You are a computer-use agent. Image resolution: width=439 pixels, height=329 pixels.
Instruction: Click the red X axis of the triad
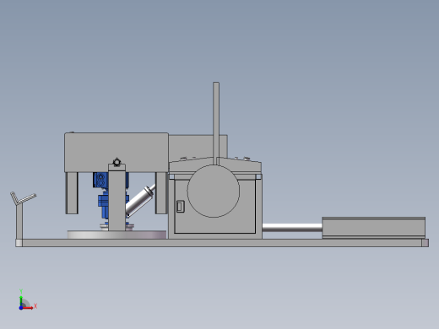(x=28, y=308)
